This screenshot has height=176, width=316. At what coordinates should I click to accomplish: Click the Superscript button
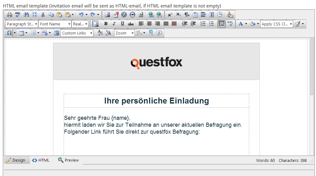[x=170, y=14]
